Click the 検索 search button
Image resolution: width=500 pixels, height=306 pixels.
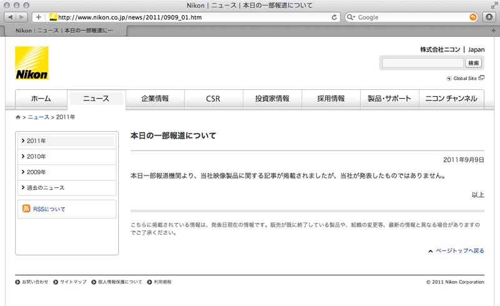473,63
